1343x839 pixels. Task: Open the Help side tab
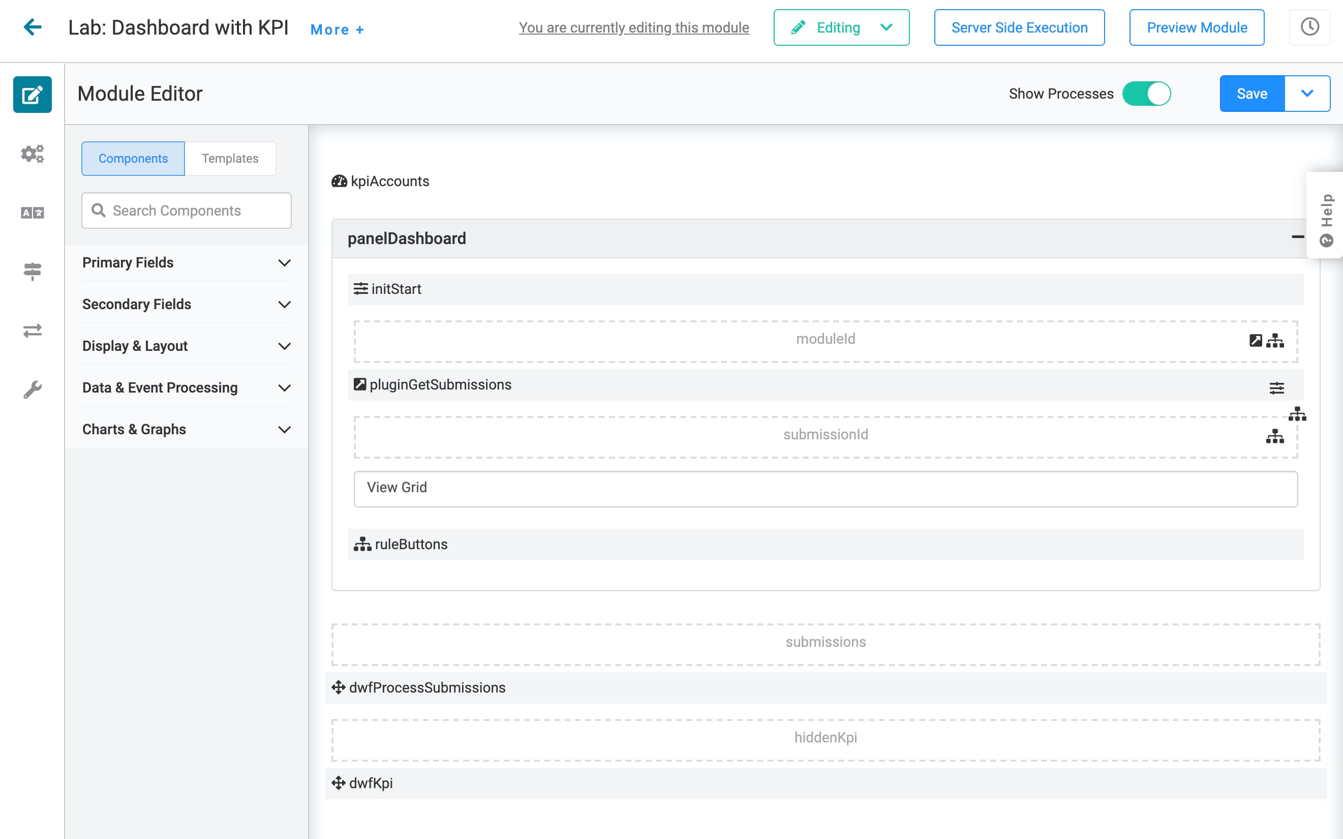[x=1325, y=216]
